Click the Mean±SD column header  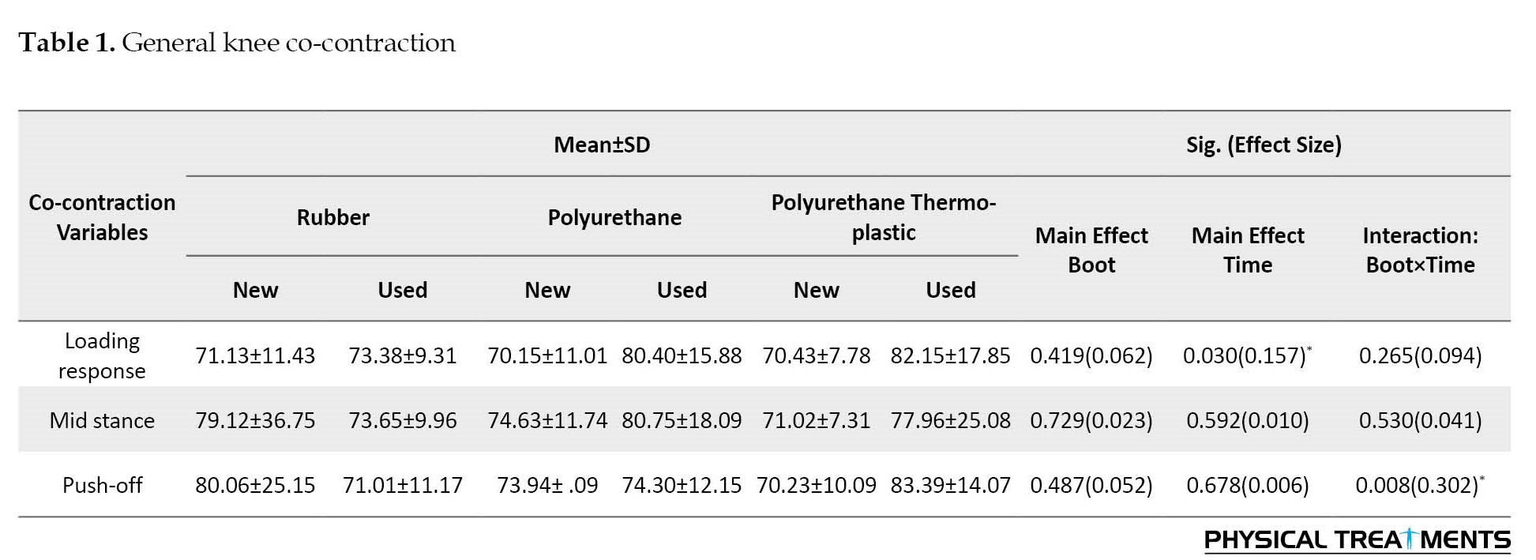coord(602,145)
